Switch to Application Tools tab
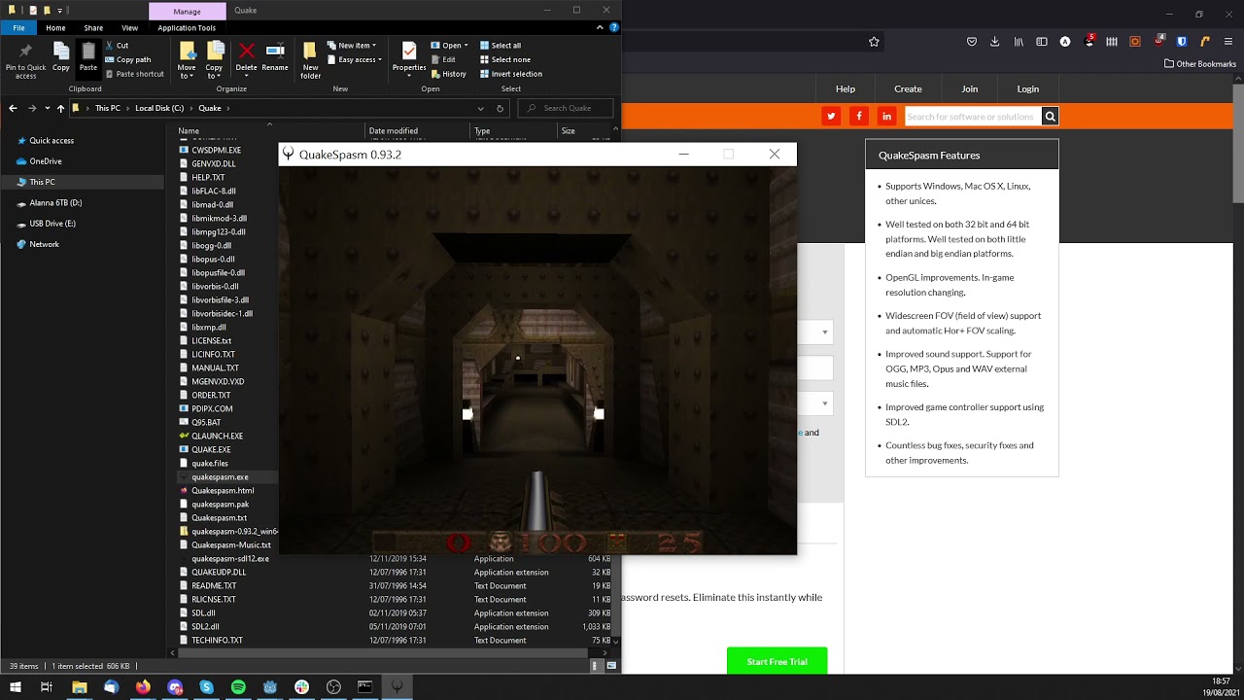This screenshot has width=1244, height=700. pos(187,28)
